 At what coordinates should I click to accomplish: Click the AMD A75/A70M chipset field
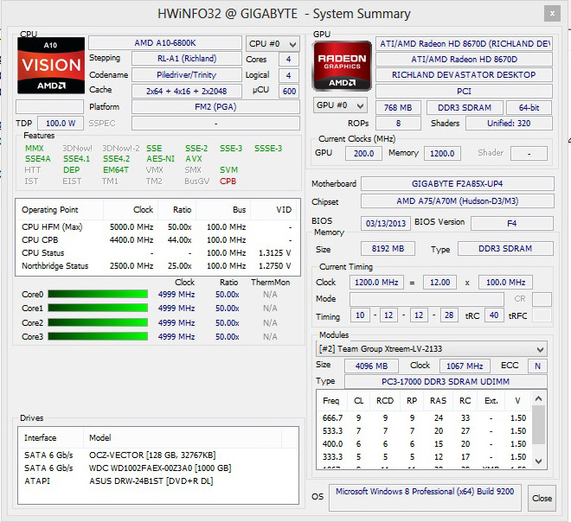coord(458,201)
